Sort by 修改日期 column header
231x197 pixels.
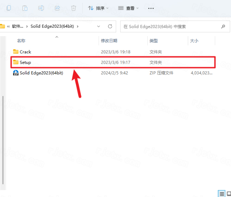click(109, 40)
